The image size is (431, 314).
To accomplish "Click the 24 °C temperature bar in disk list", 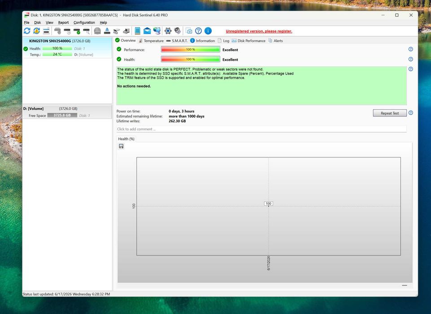I will (x=57, y=54).
